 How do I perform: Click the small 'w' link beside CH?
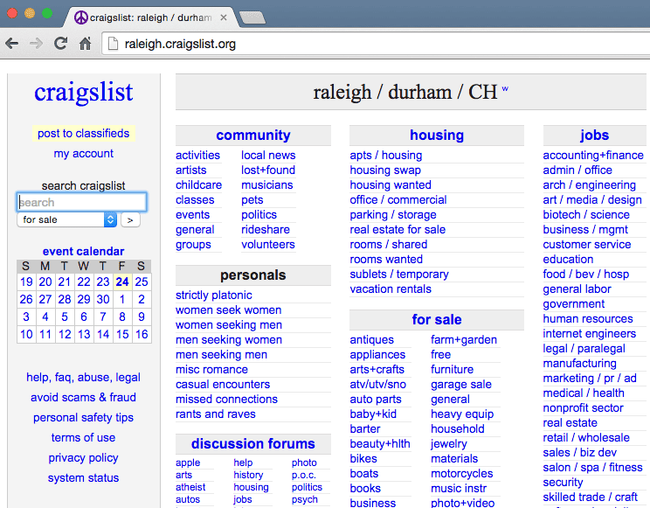pyautogui.click(x=505, y=89)
